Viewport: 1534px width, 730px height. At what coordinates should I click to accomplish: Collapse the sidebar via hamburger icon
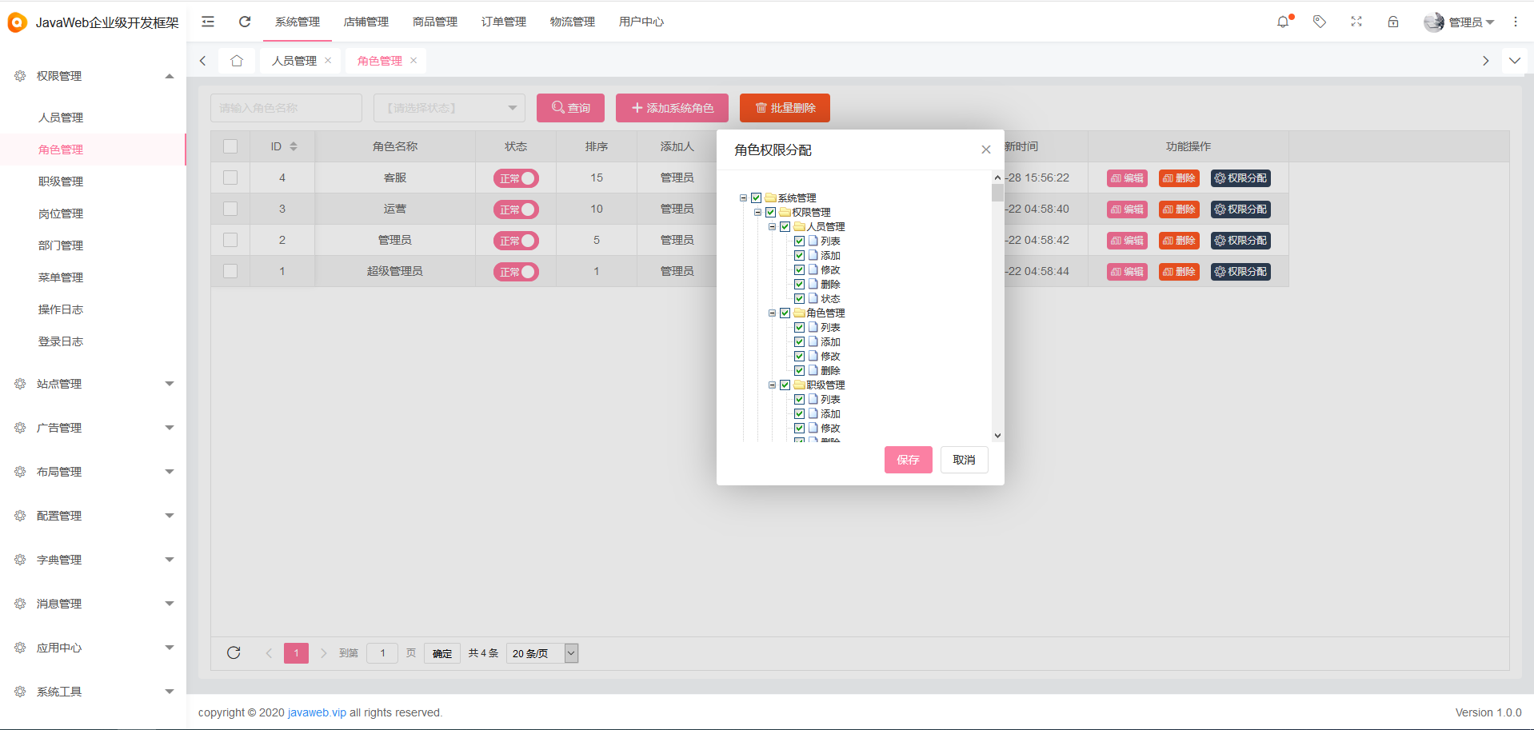207,22
